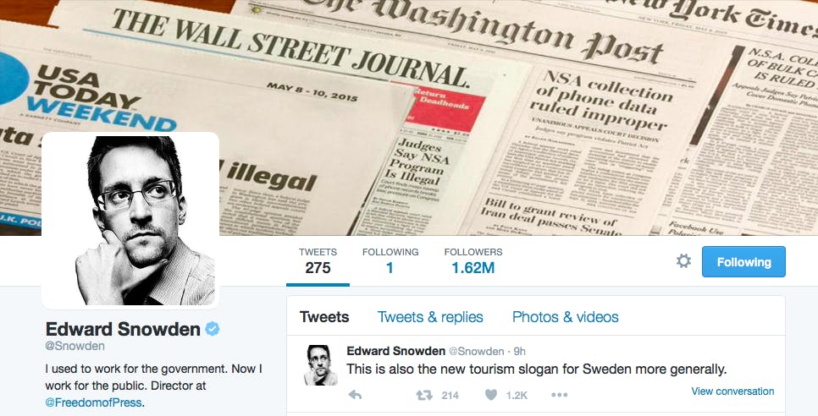This screenshot has width=818, height=416.
Task: Click Edward Snowden name in tweet
Action: (x=395, y=351)
